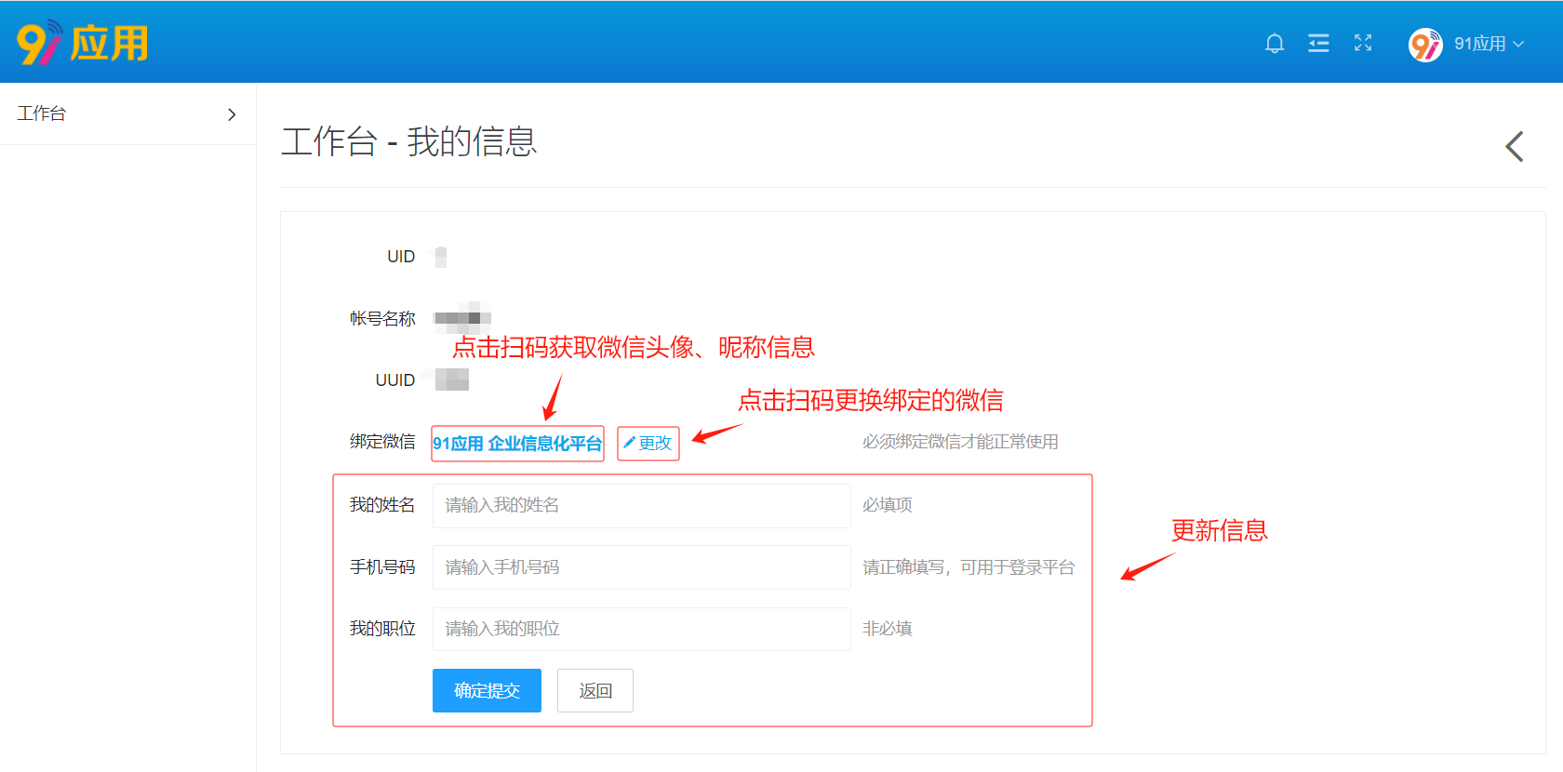
Task: Click the blurred UUID value
Action: coord(451,379)
